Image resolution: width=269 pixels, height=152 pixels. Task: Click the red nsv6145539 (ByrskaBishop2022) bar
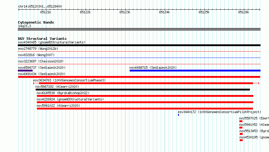tap(145, 96)
